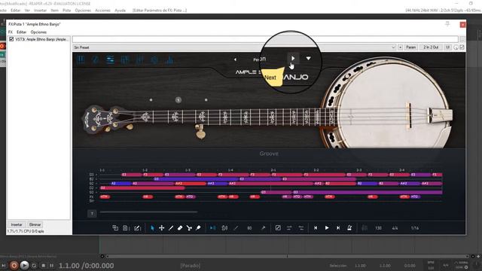Click the metronome-like icon next to snap toggle

(x=224, y=227)
